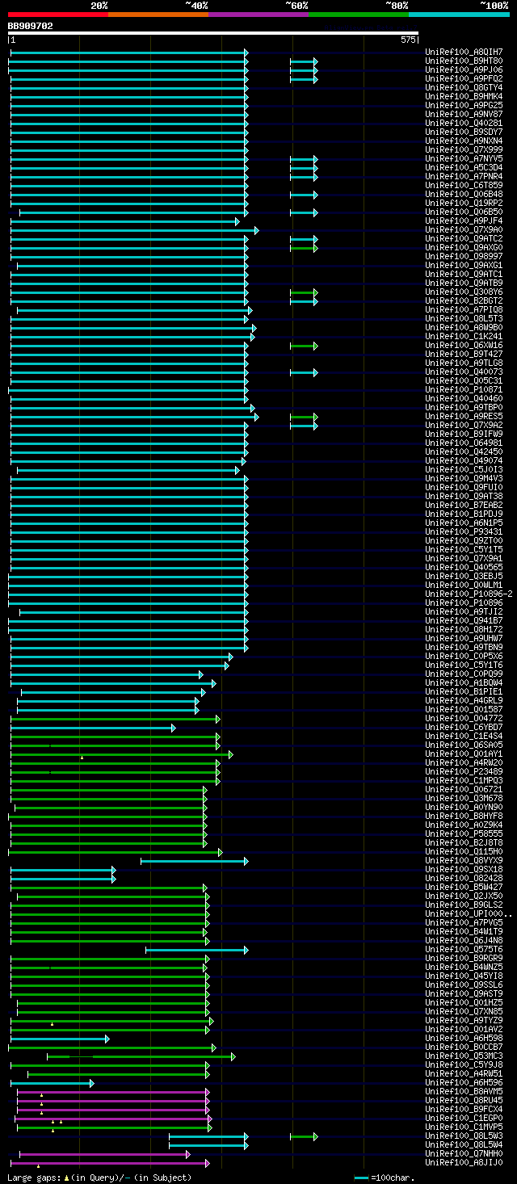Click the 'Large gaps' legend text
Screen dimensions: 517x1184
[34, 1178]
